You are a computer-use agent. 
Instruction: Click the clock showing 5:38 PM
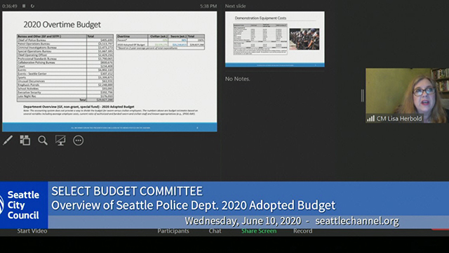click(208, 6)
